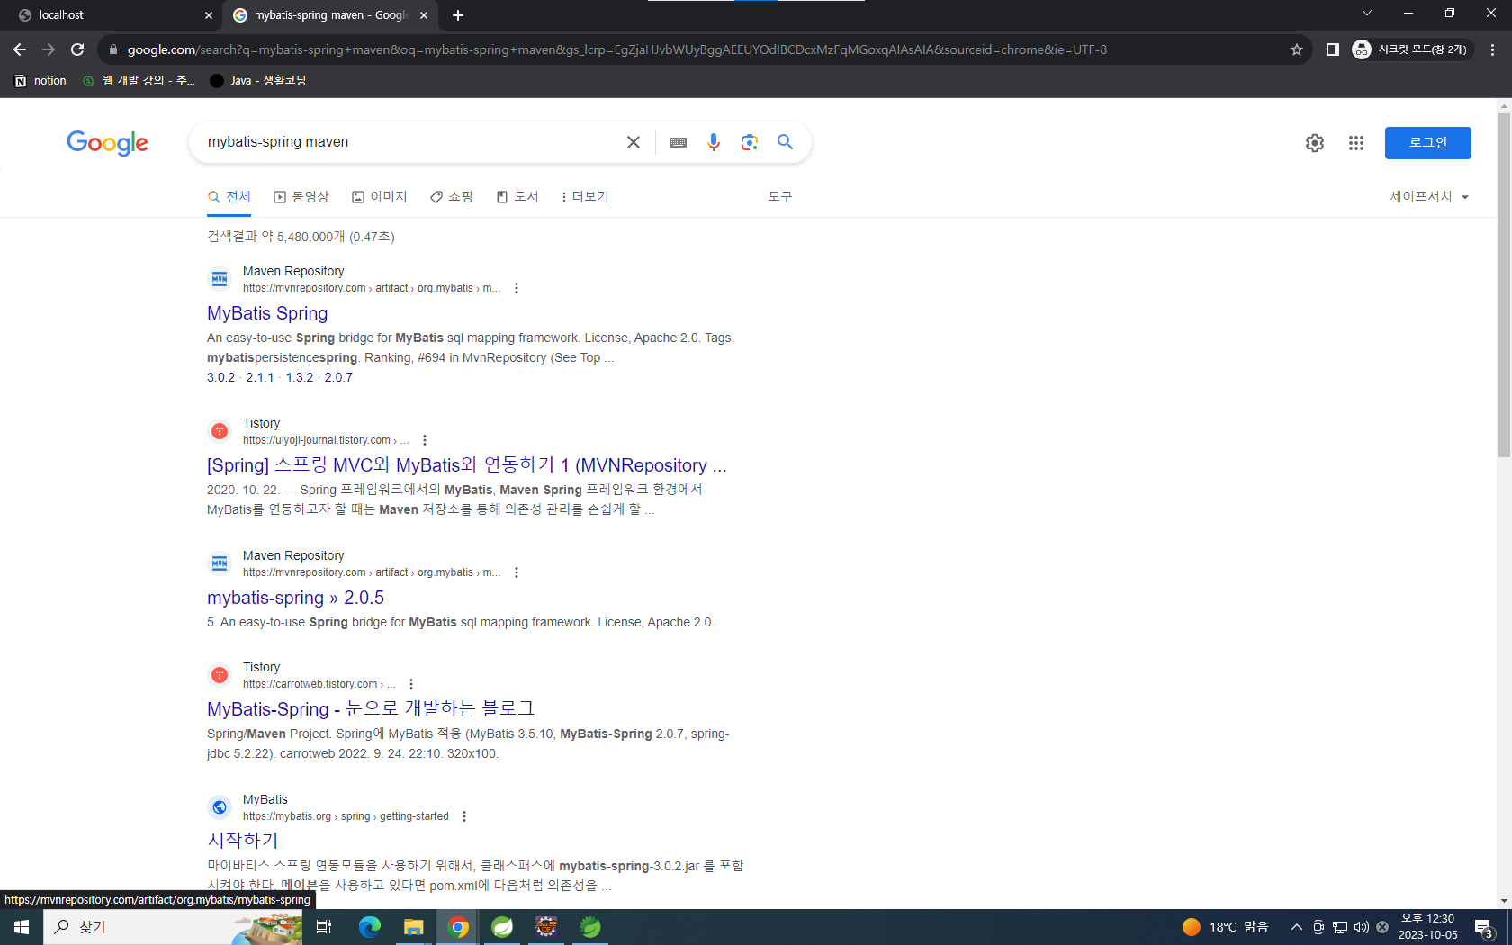Click the page vertical scrollbar thumb
Viewport: 1512px width, 945px height.
pos(1504,286)
